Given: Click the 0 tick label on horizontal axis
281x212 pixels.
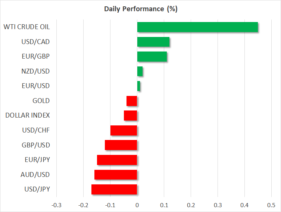Looking at the screenshot, I should click(x=137, y=205).
